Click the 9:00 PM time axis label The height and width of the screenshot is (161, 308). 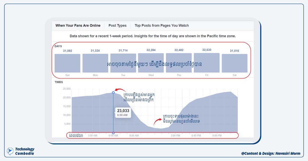pyautogui.click(x=217, y=136)
